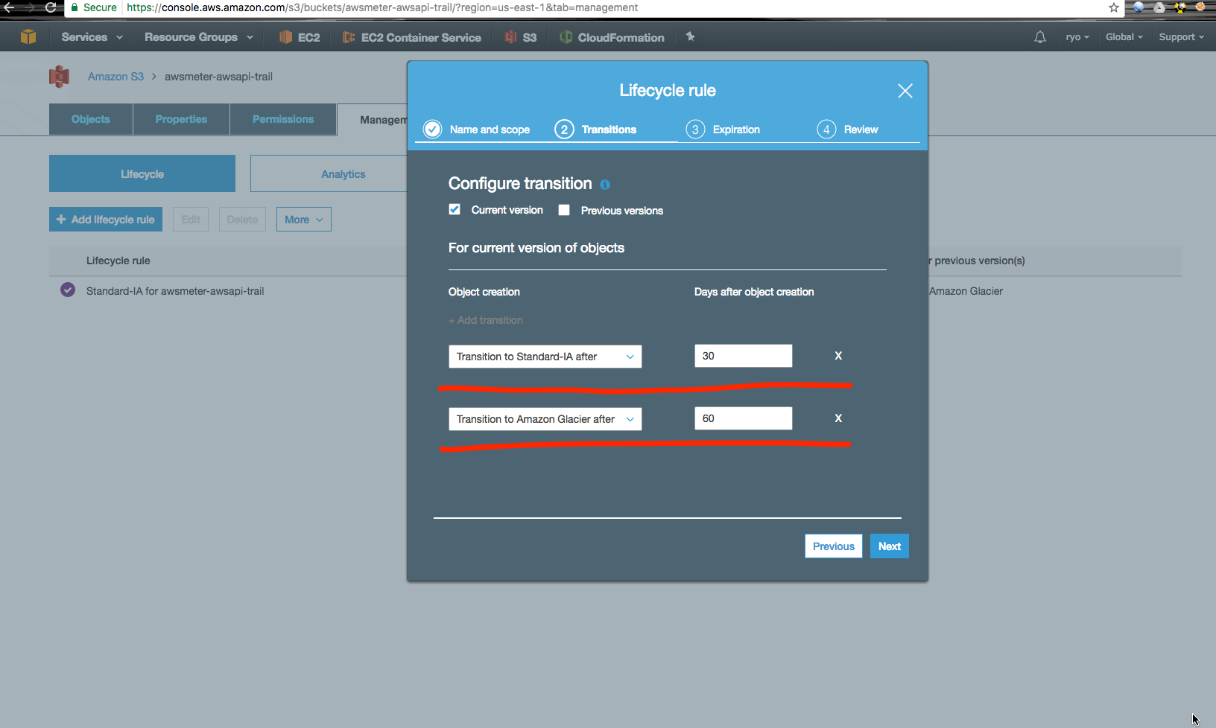Open the notifications bell icon
This screenshot has height=728, width=1216.
(1040, 37)
